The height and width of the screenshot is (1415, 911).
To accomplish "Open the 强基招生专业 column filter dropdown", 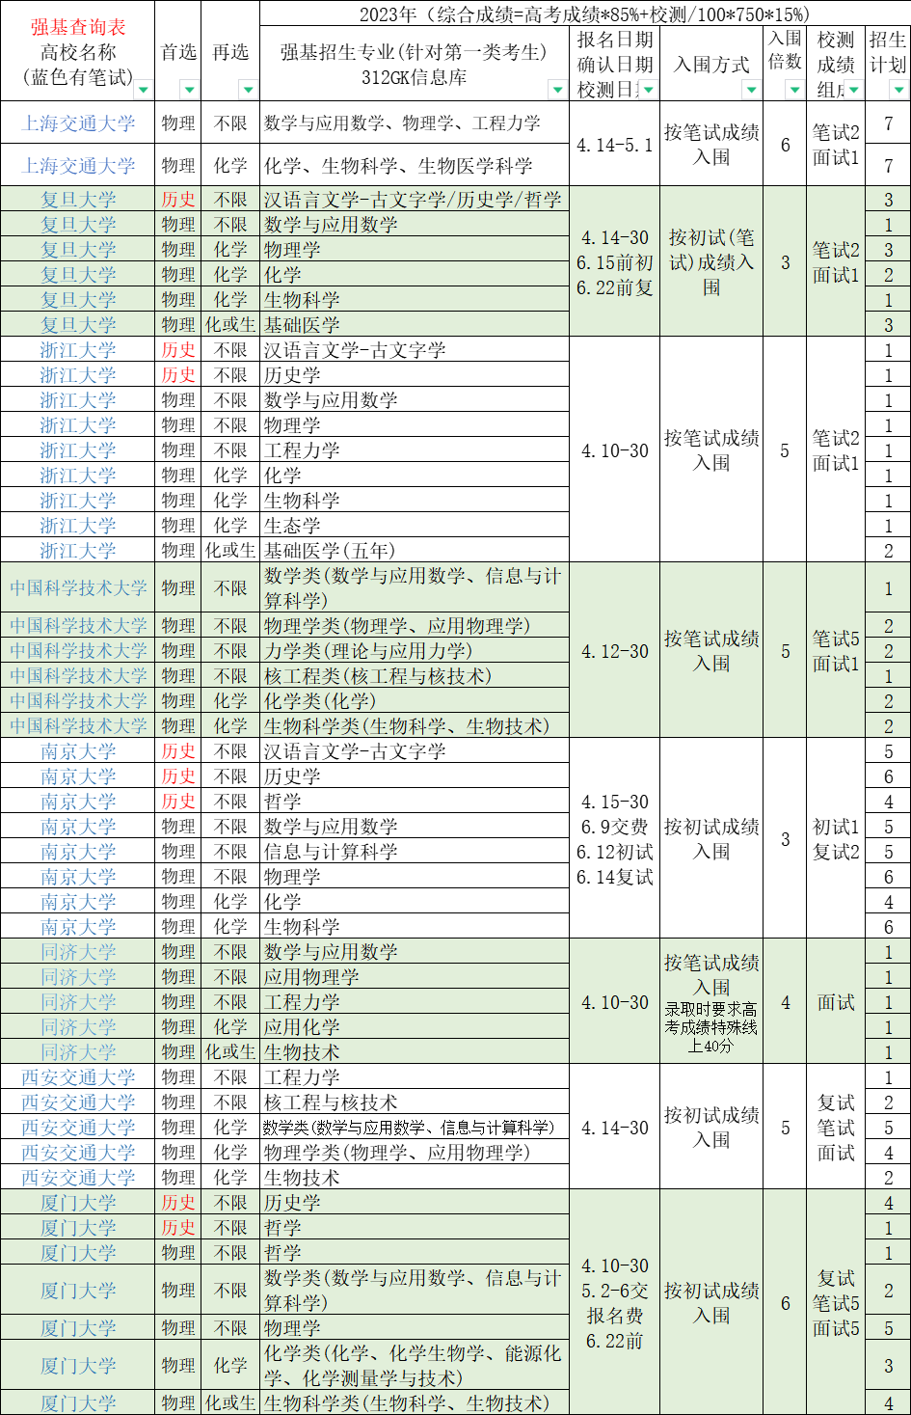I will tap(557, 90).
